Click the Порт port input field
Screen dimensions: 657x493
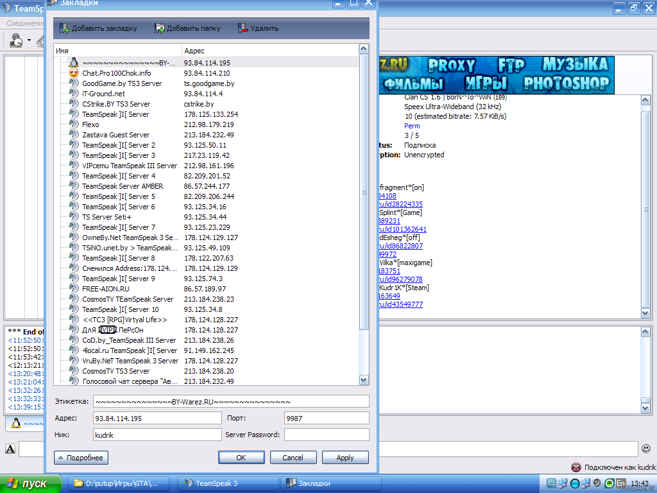tap(327, 419)
